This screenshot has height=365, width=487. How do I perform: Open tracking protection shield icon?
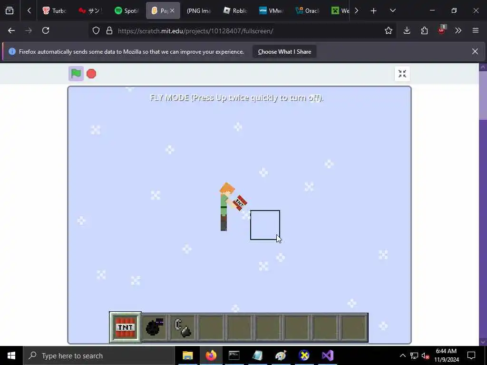pos(96,30)
